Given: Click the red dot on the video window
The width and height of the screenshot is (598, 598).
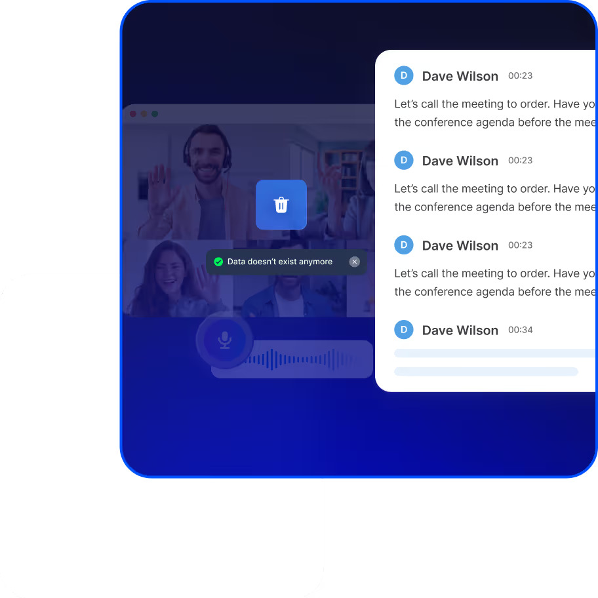Looking at the screenshot, I should pyautogui.click(x=133, y=114).
